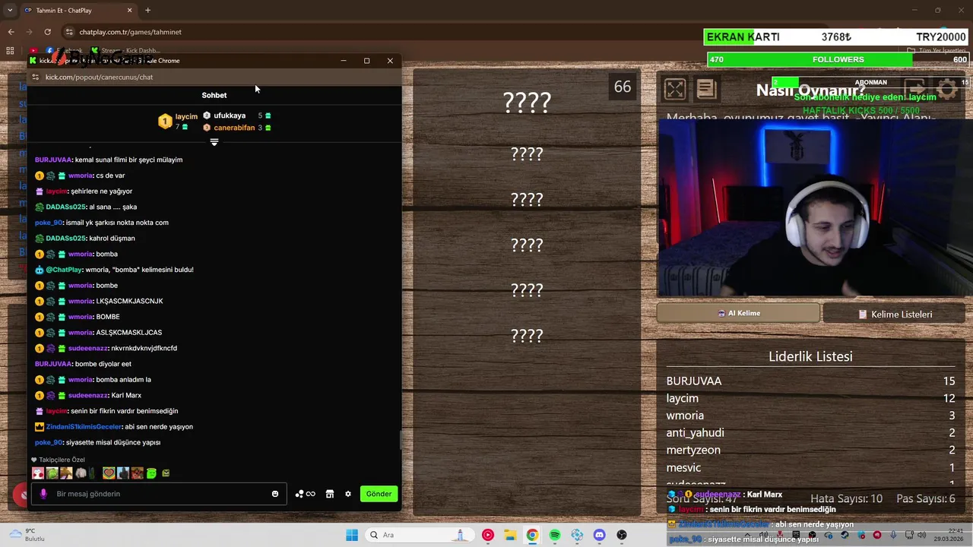The height and width of the screenshot is (547, 973).
Task: Click mesvic row in Liderlik Listesi
Action: tap(810, 467)
